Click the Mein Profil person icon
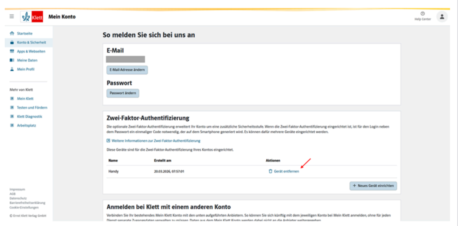458x226 pixels. coord(12,69)
